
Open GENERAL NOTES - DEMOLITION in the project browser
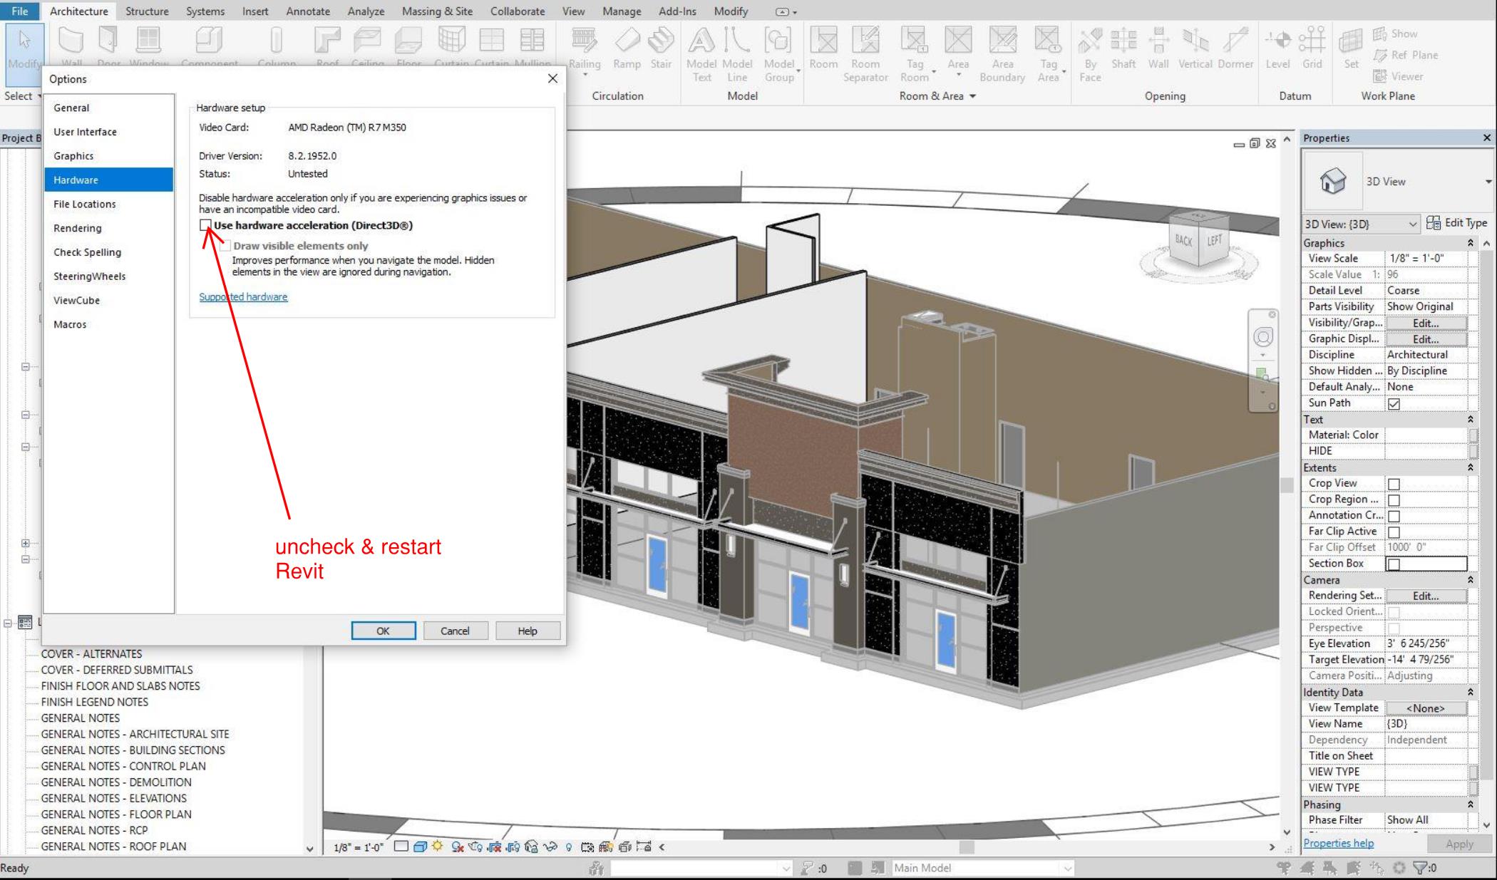coord(115,782)
